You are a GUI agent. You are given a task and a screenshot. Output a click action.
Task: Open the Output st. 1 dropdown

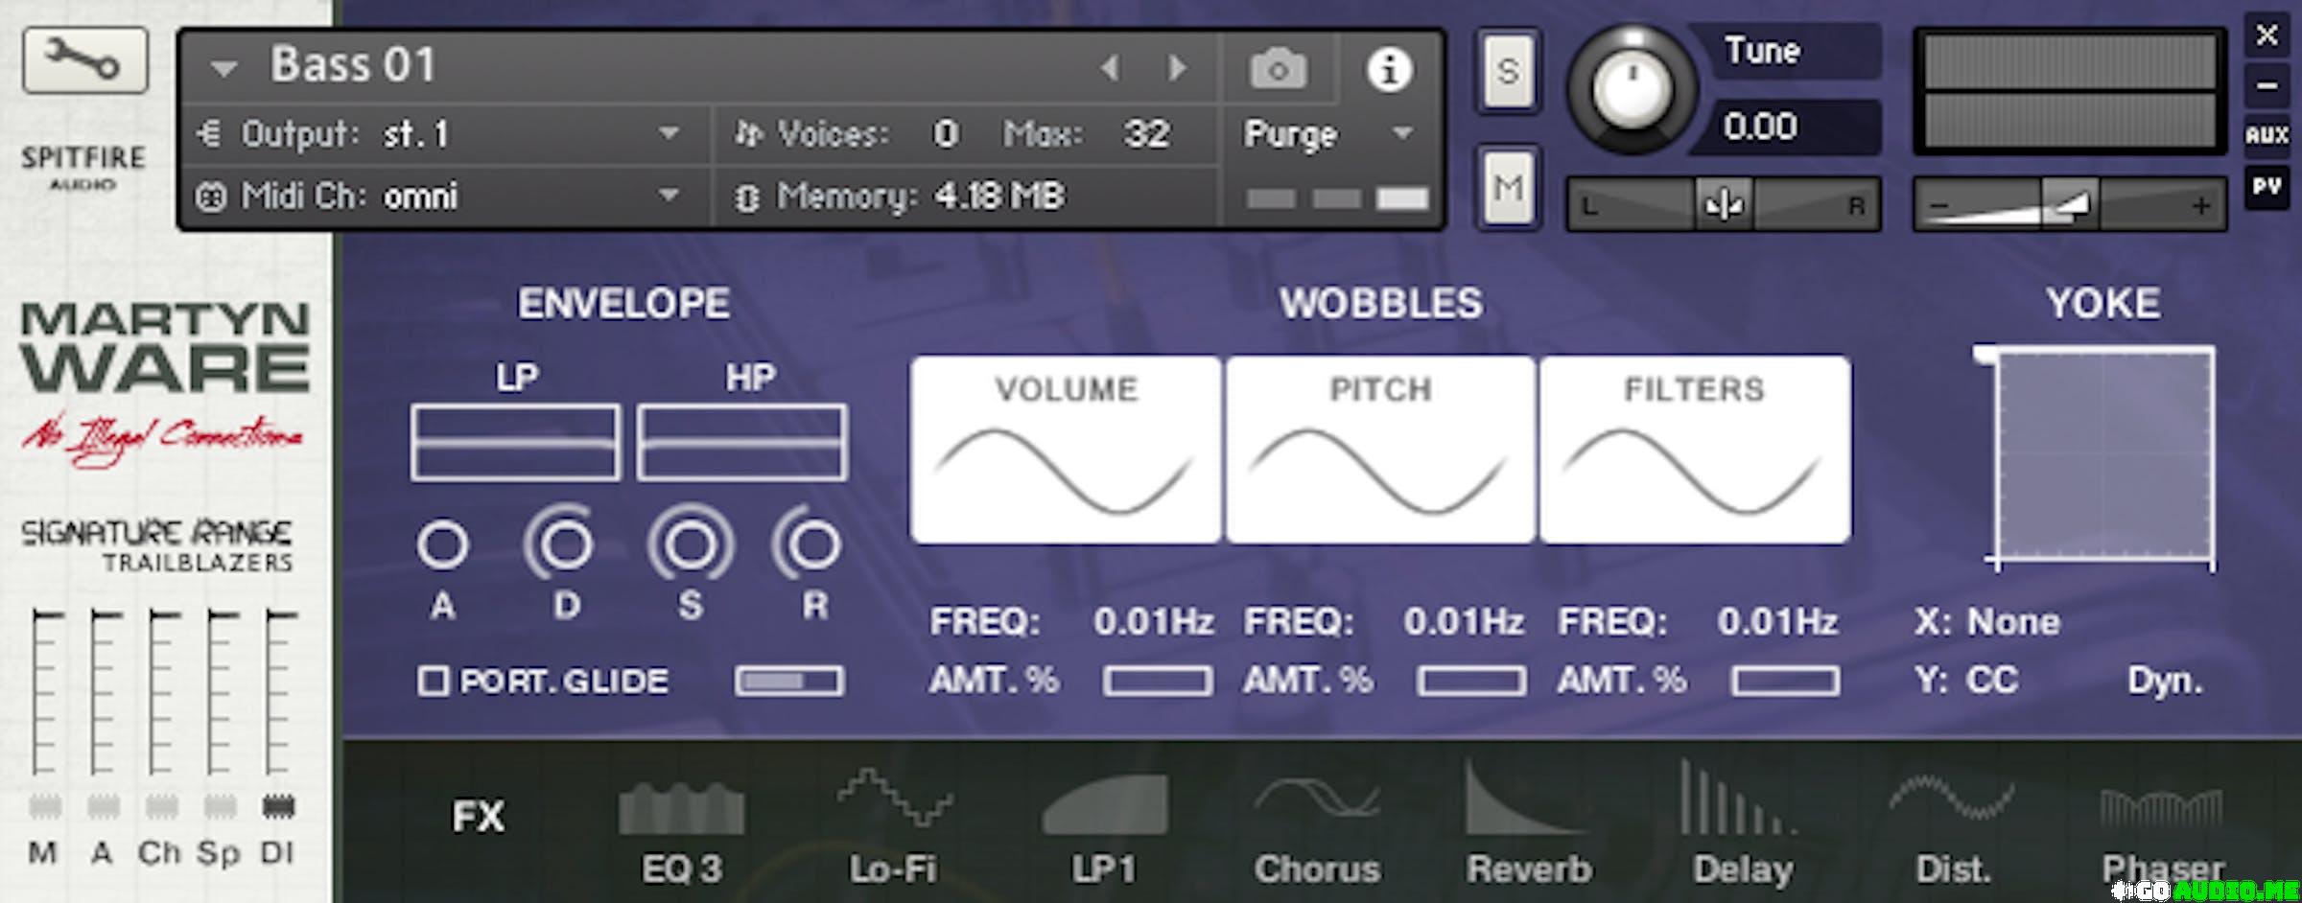pos(669,133)
